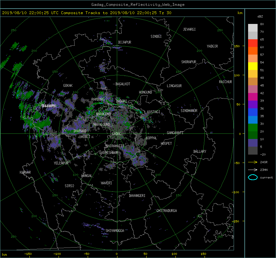Click the GANGAVATI city label

(x=175, y=133)
